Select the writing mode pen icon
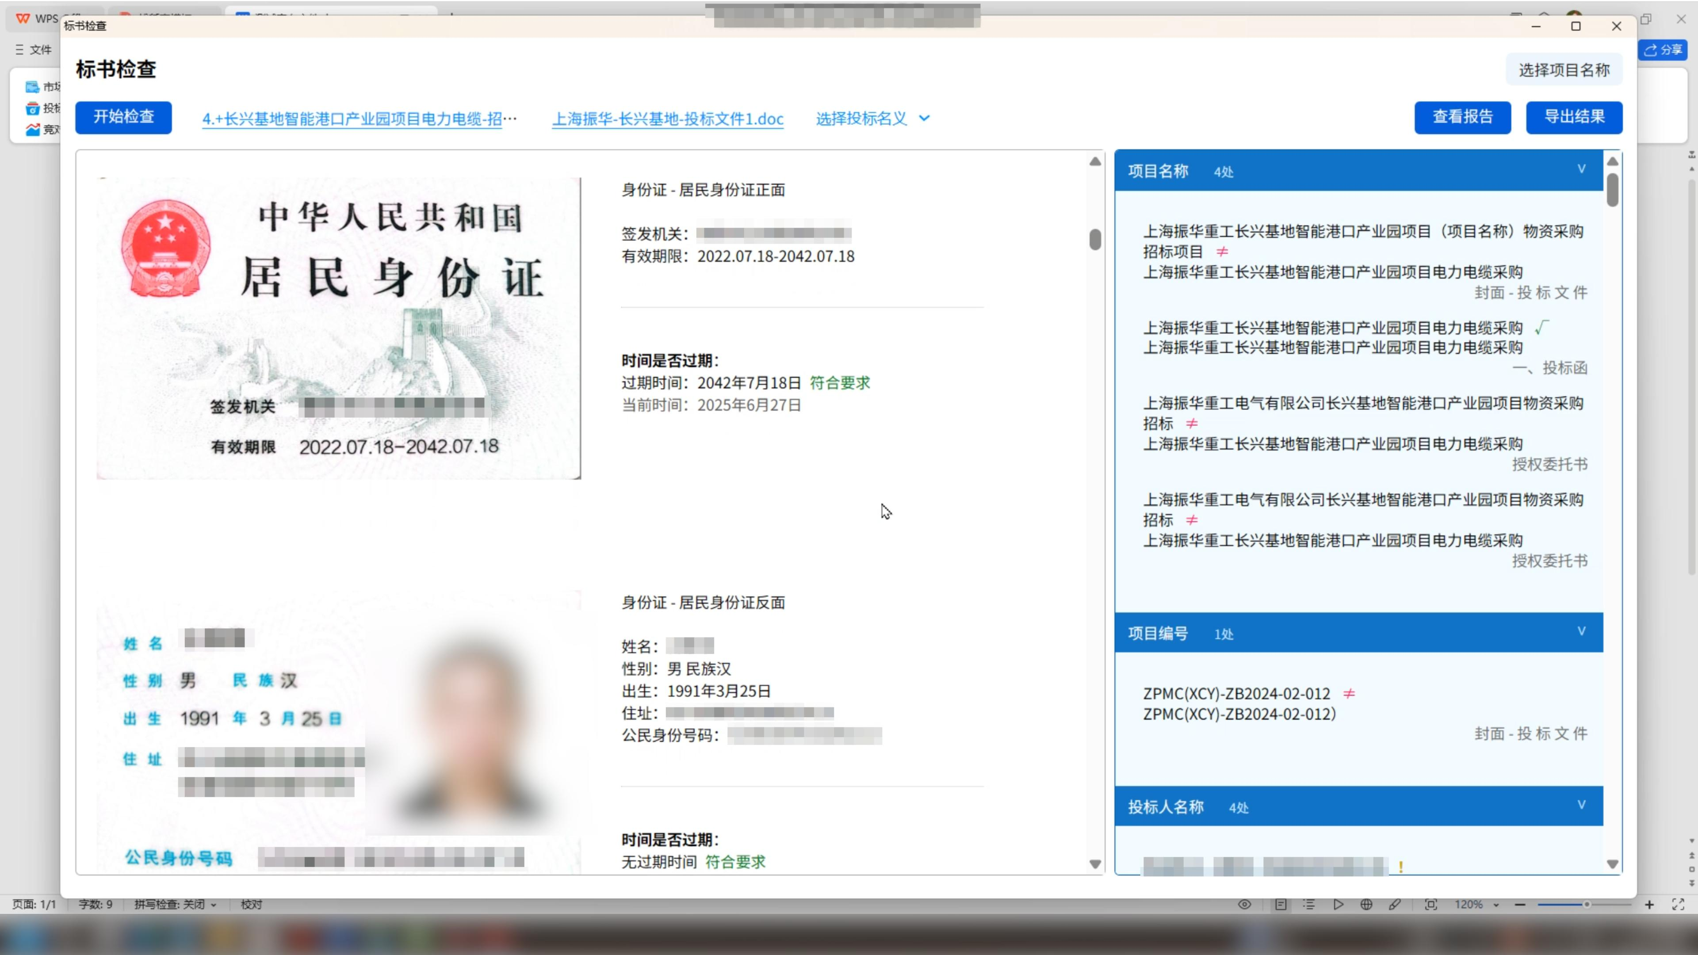1698x955 pixels. [x=1395, y=904]
